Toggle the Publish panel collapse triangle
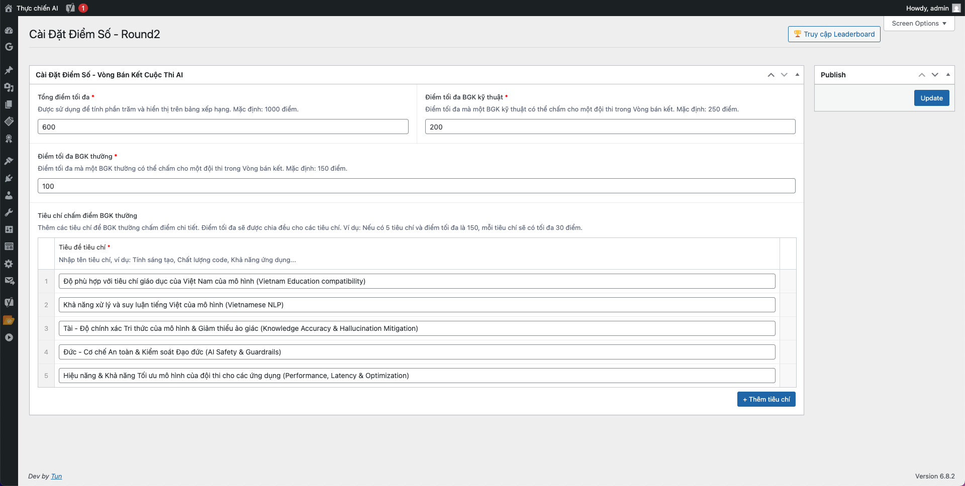965x486 pixels. pyautogui.click(x=948, y=75)
